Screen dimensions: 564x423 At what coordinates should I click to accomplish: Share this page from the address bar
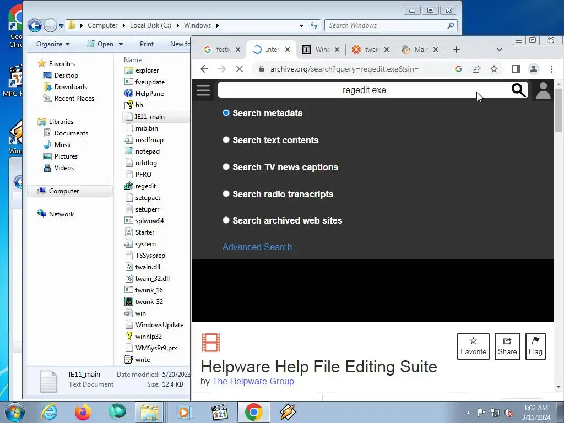pyautogui.click(x=476, y=69)
